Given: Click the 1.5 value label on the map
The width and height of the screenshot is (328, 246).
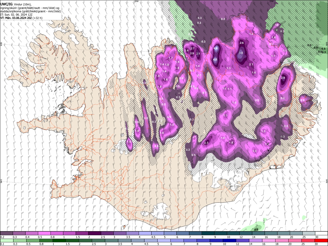Looking at the screenshot, I should tap(263, 131).
